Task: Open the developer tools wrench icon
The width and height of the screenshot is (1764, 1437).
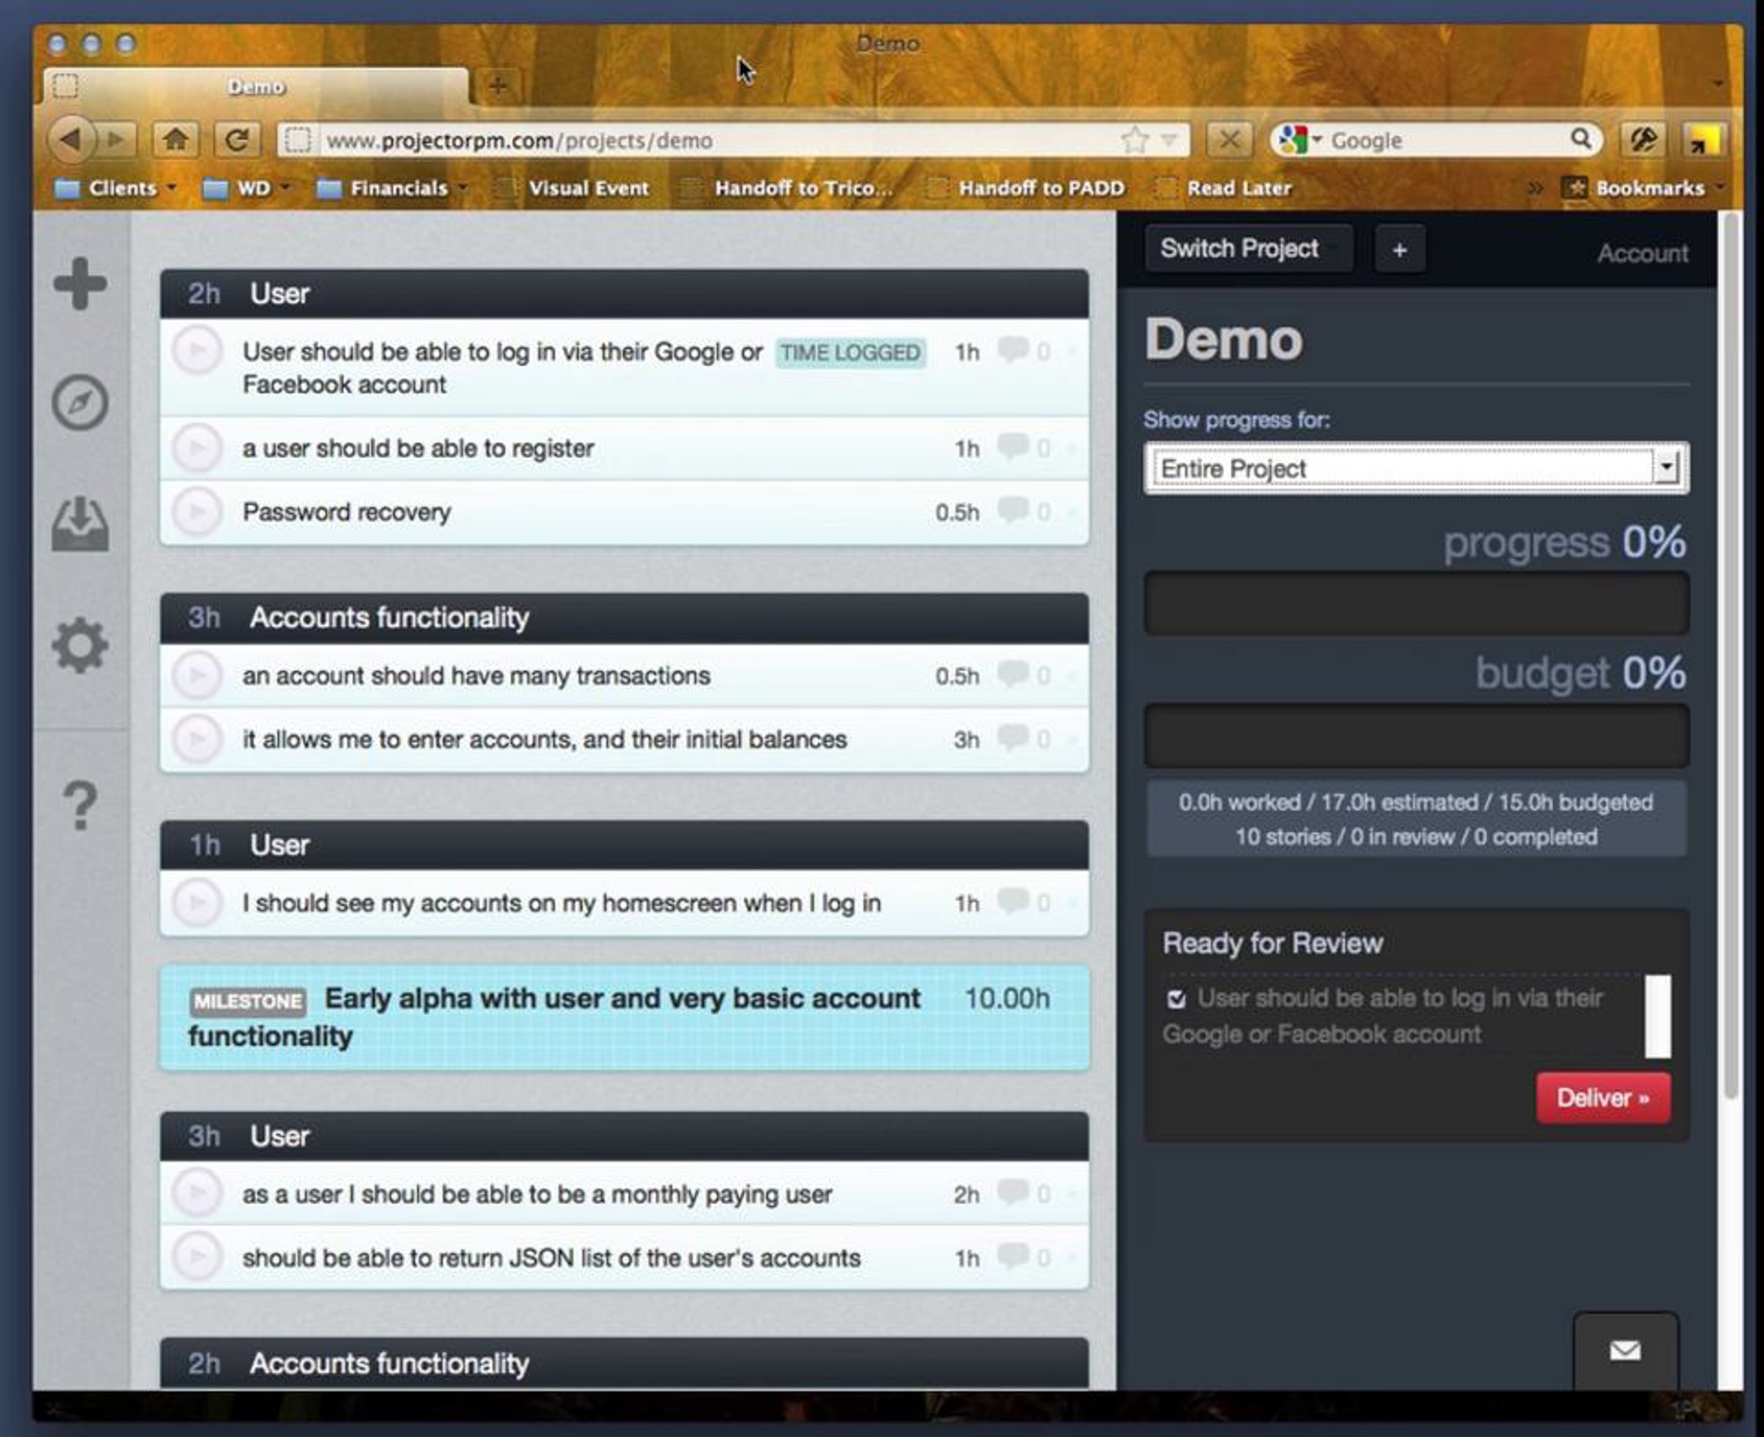Action: (1642, 139)
